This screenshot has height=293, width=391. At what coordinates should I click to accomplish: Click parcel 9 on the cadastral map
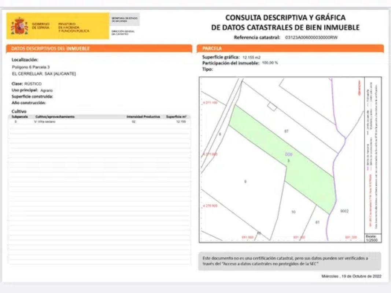pos(245,181)
